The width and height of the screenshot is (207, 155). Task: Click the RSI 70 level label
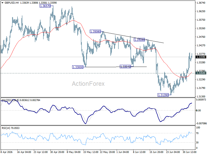(197, 133)
